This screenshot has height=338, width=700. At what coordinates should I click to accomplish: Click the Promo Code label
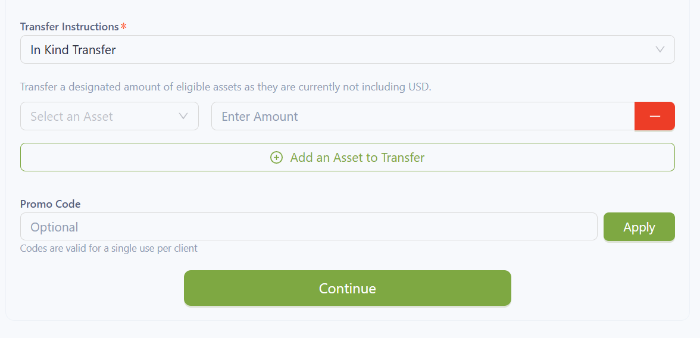(x=50, y=204)
